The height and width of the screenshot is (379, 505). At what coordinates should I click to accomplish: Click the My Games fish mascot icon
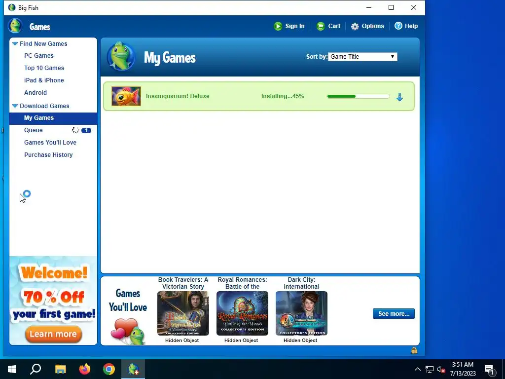tap(121, 56)
